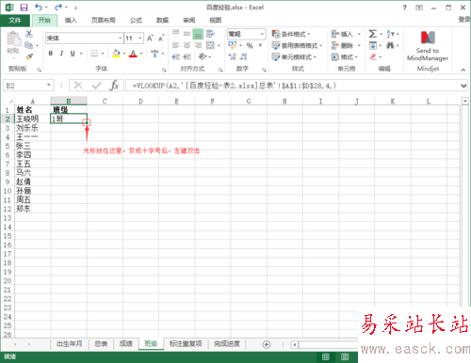471x363 pixels.
Task: Switch to the Data tab
Action: click(x=162, y=21)
